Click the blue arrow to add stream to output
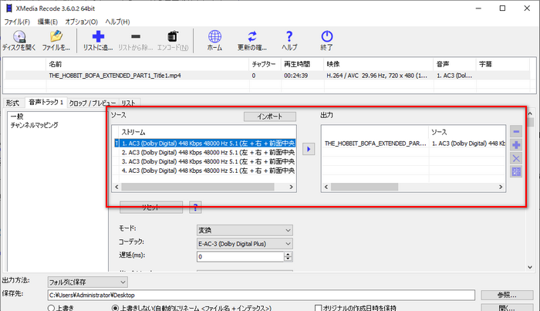This screenshot has height=311, width=540. click(309, 149)
